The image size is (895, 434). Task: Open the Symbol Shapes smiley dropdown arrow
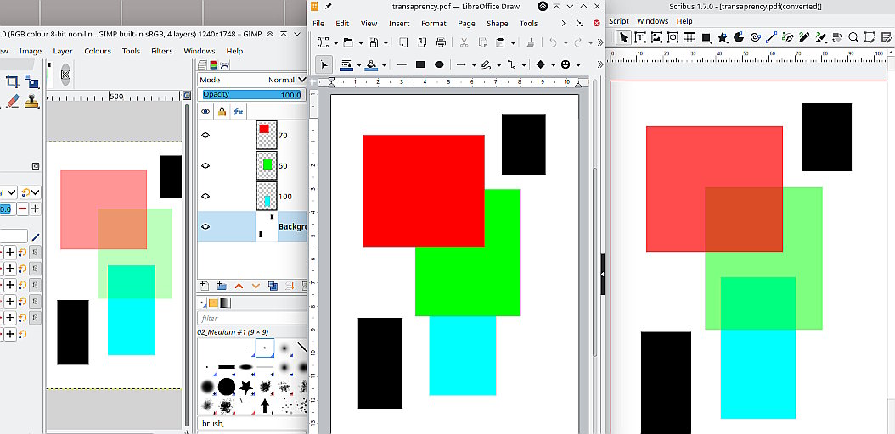point(577,65)
